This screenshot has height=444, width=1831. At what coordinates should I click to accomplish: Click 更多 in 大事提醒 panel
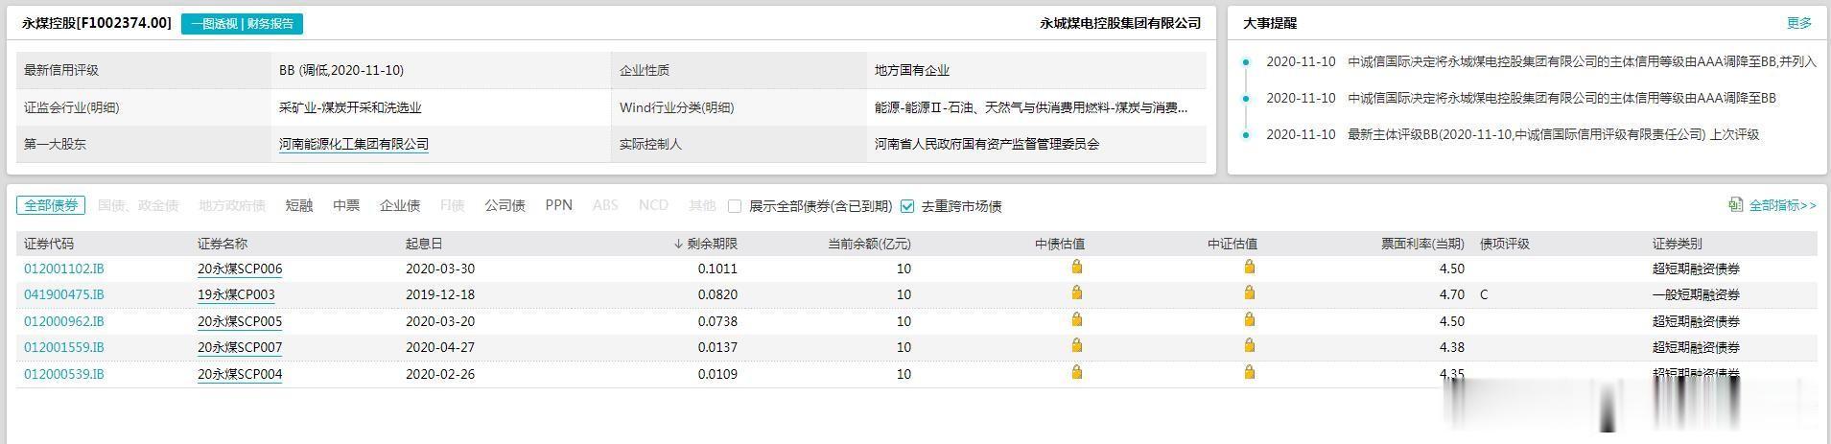coord(1799,23)
